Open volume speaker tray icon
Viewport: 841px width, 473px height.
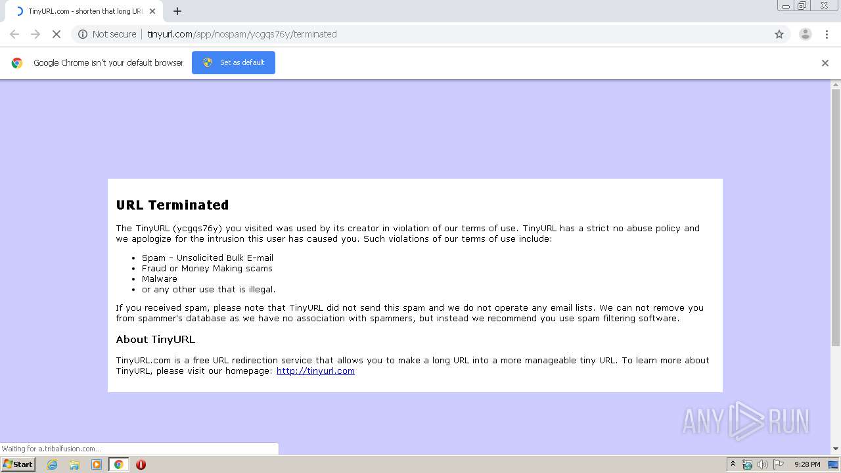[762, 464]
